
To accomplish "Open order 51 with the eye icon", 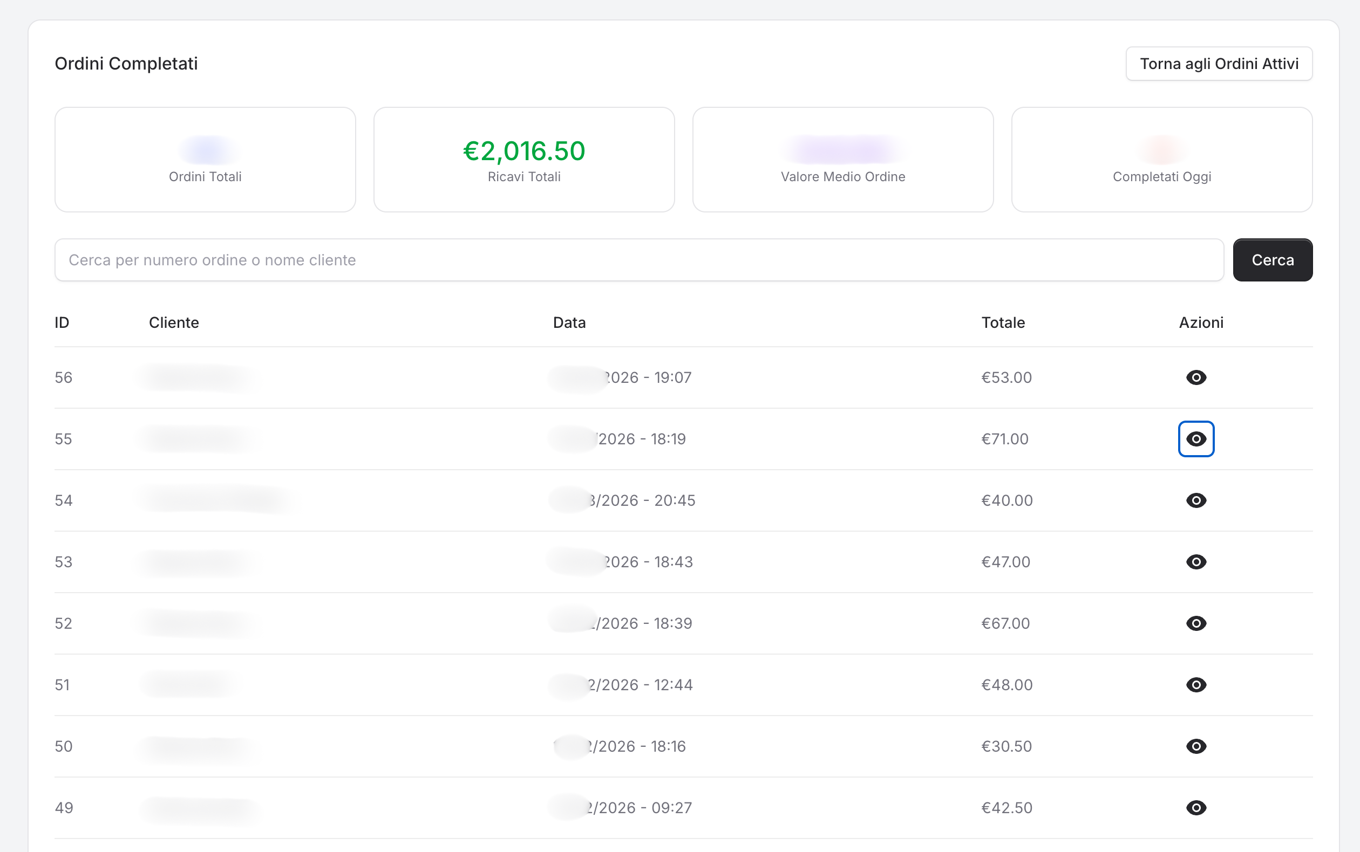I will [x=1197, y=685].
